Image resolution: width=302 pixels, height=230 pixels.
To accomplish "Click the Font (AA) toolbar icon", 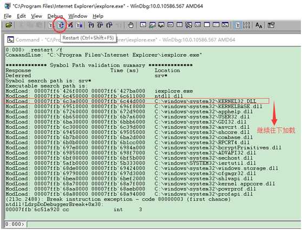I will (259, 25).
